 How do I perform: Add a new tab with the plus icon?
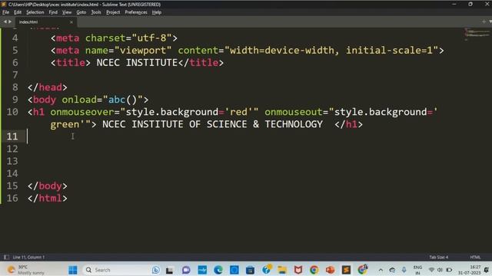point(484,21)
